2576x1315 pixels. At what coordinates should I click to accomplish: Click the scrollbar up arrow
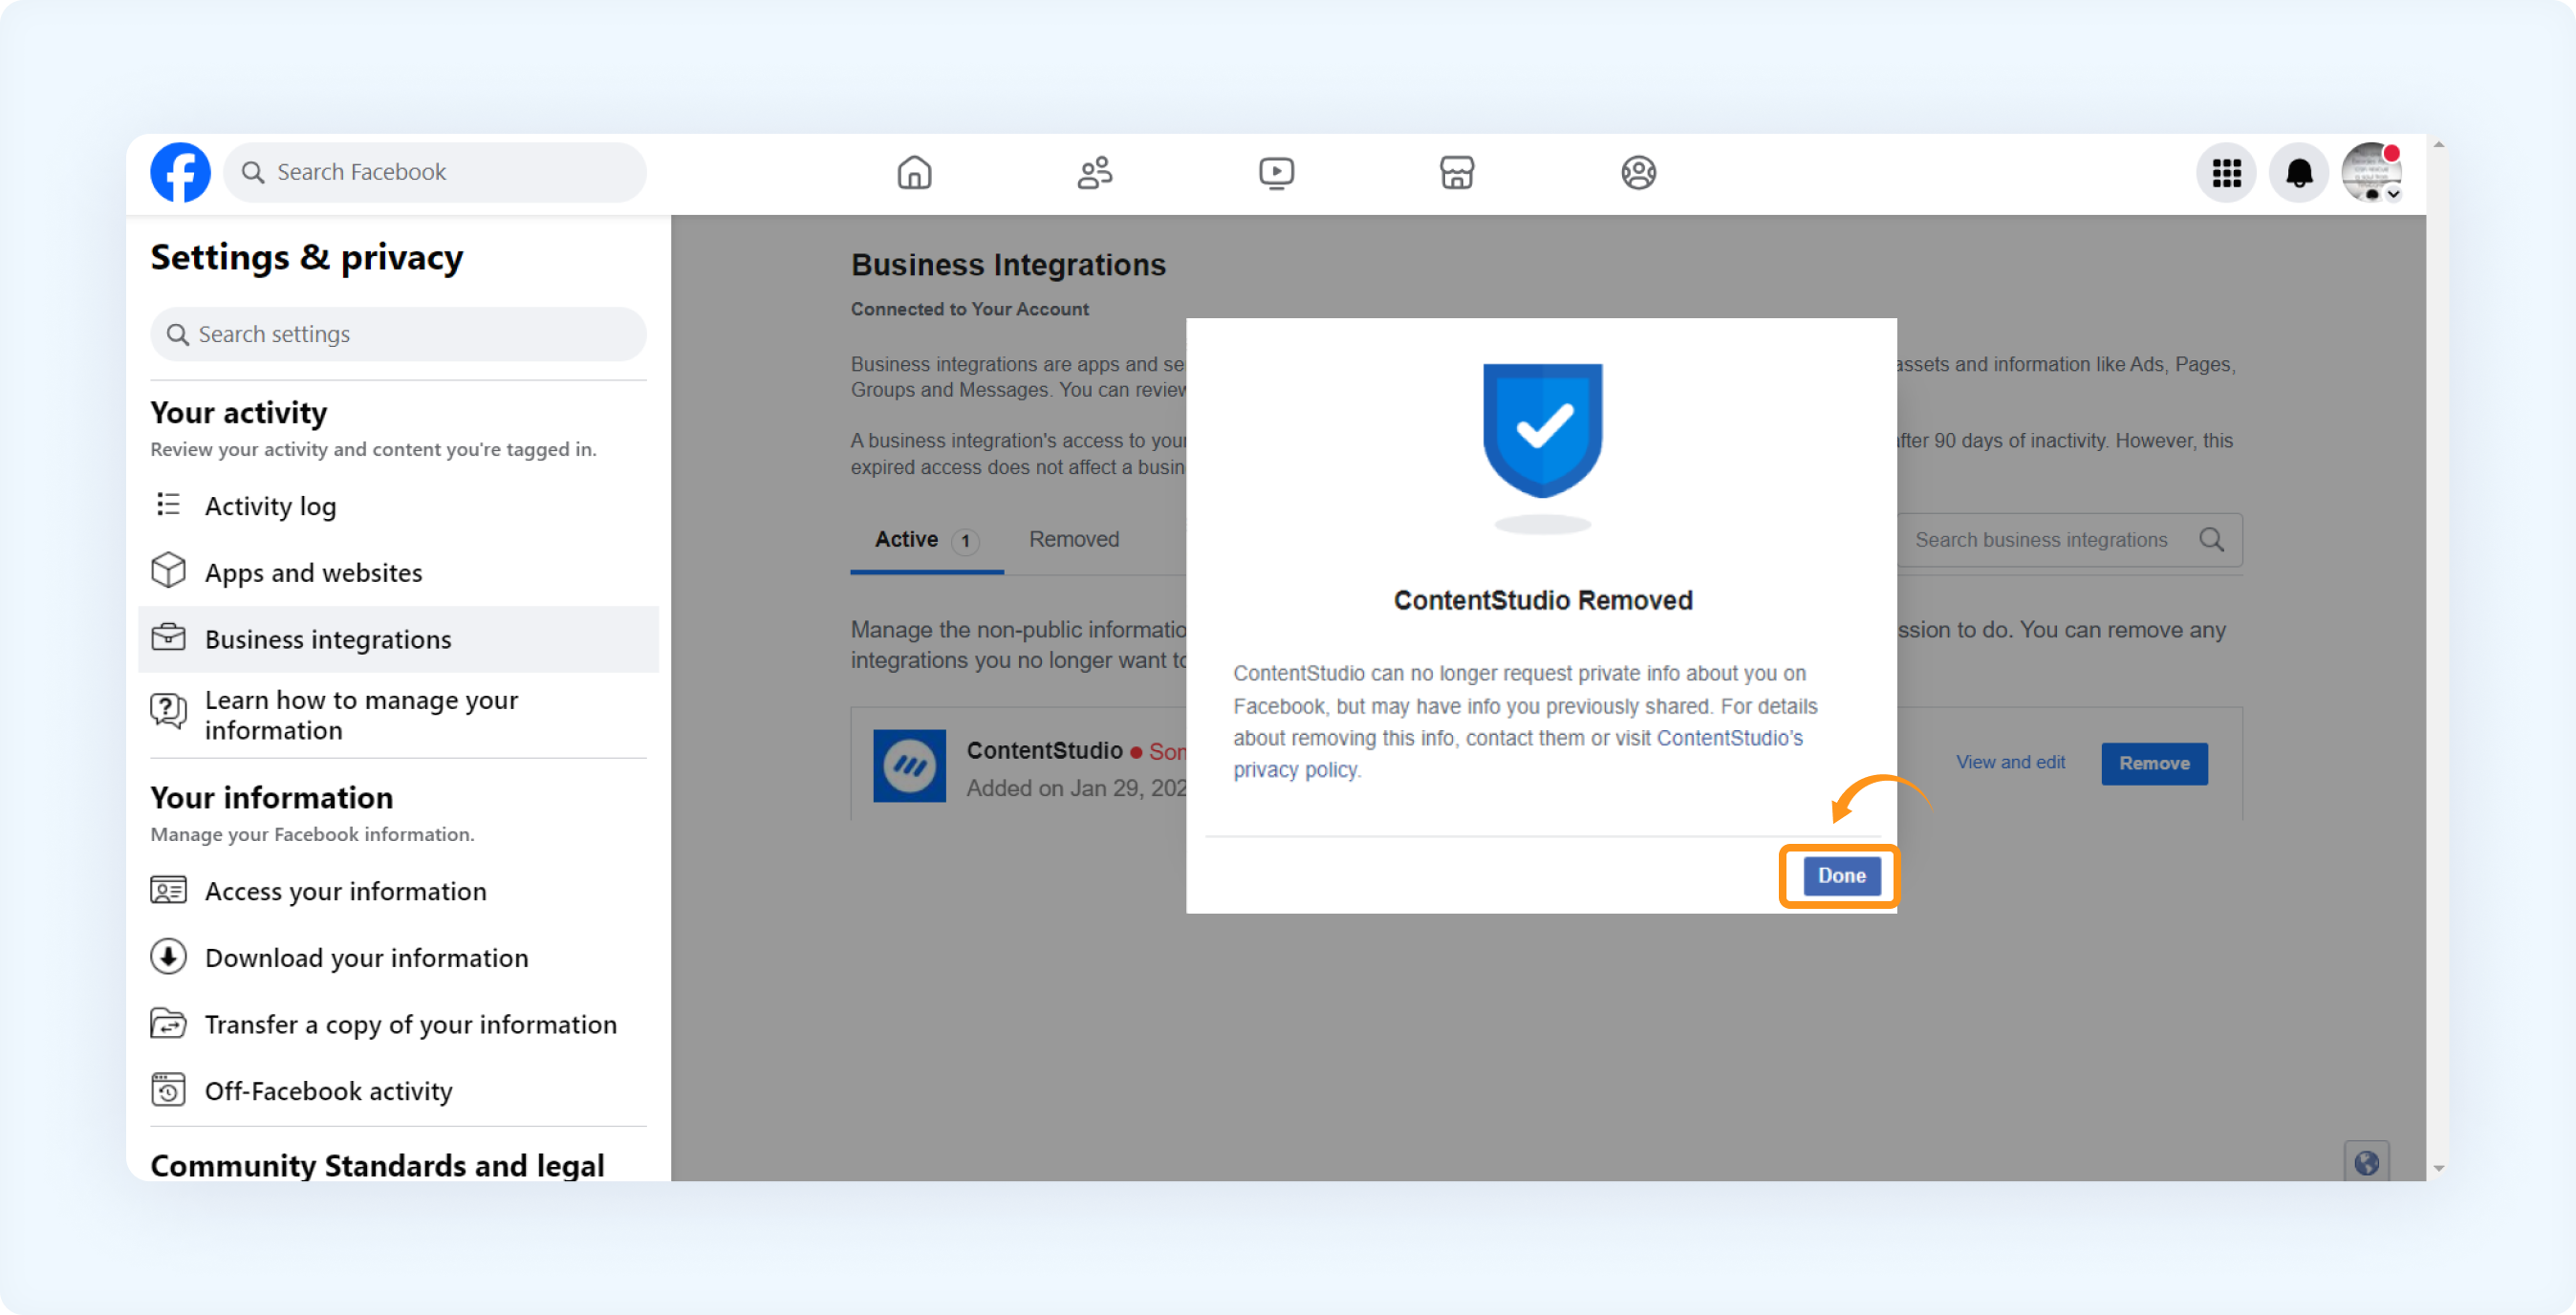point(2438,145)
